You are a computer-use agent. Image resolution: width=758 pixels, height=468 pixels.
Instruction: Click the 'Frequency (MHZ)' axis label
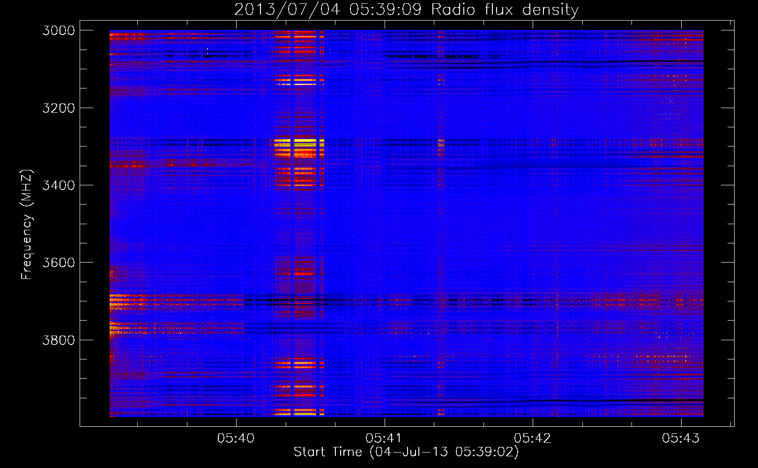click(x=27, y=225)
